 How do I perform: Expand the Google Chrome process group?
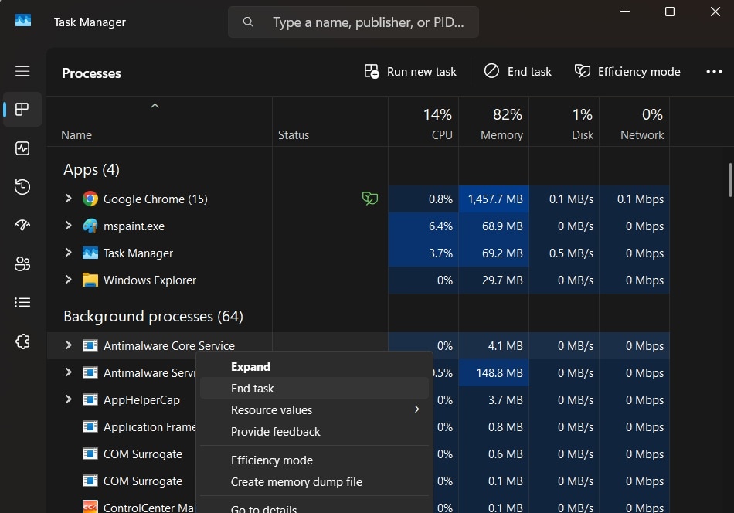click(68, 199)
